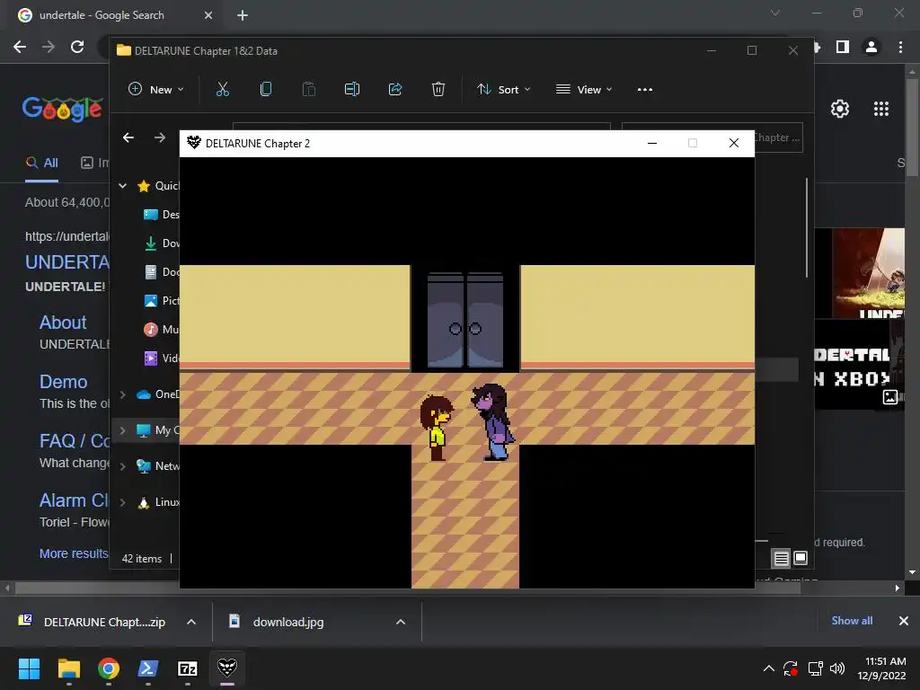Click the volume speaker tray icon
Viewport: 920px width, 690px height.
click(837, 668)
